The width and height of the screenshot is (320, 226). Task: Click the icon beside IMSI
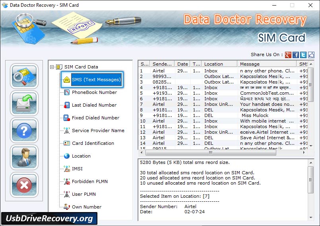tap(66, 169)
